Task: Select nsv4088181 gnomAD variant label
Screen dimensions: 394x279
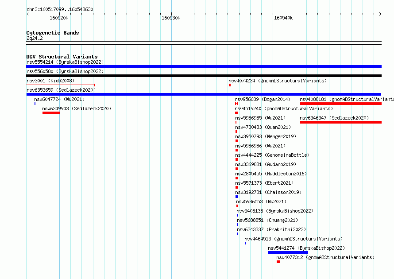Action: (347, 99)
